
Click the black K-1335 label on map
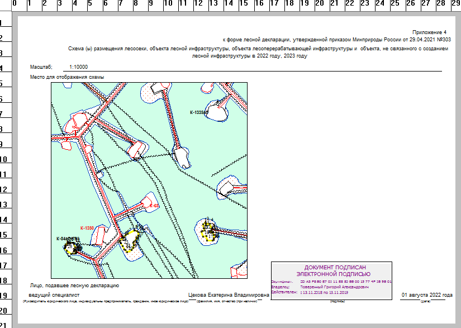coord(198,112)
